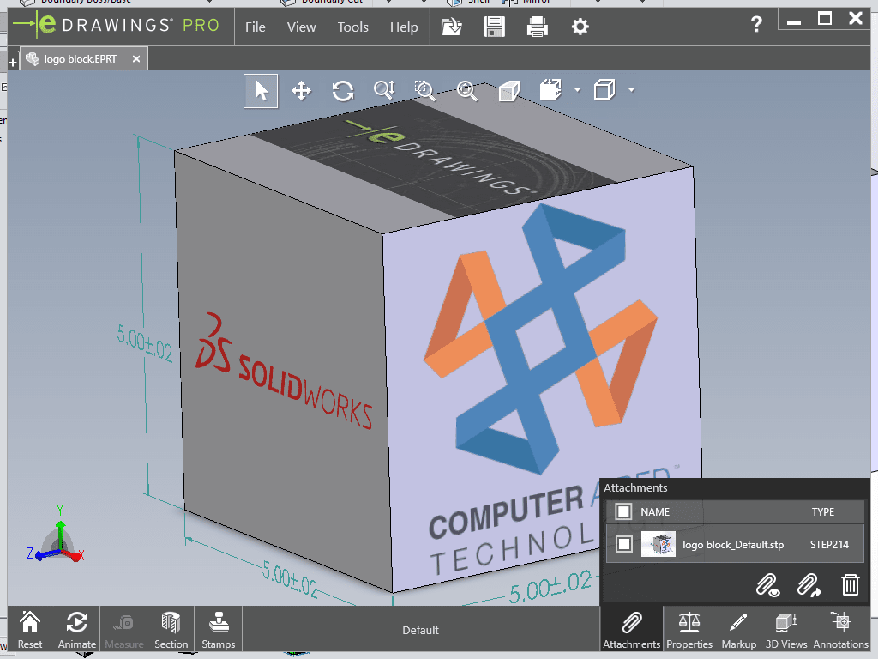Click the SolidWorks logo on the cube face
The image size is (878, 659).
click(284, 371)
